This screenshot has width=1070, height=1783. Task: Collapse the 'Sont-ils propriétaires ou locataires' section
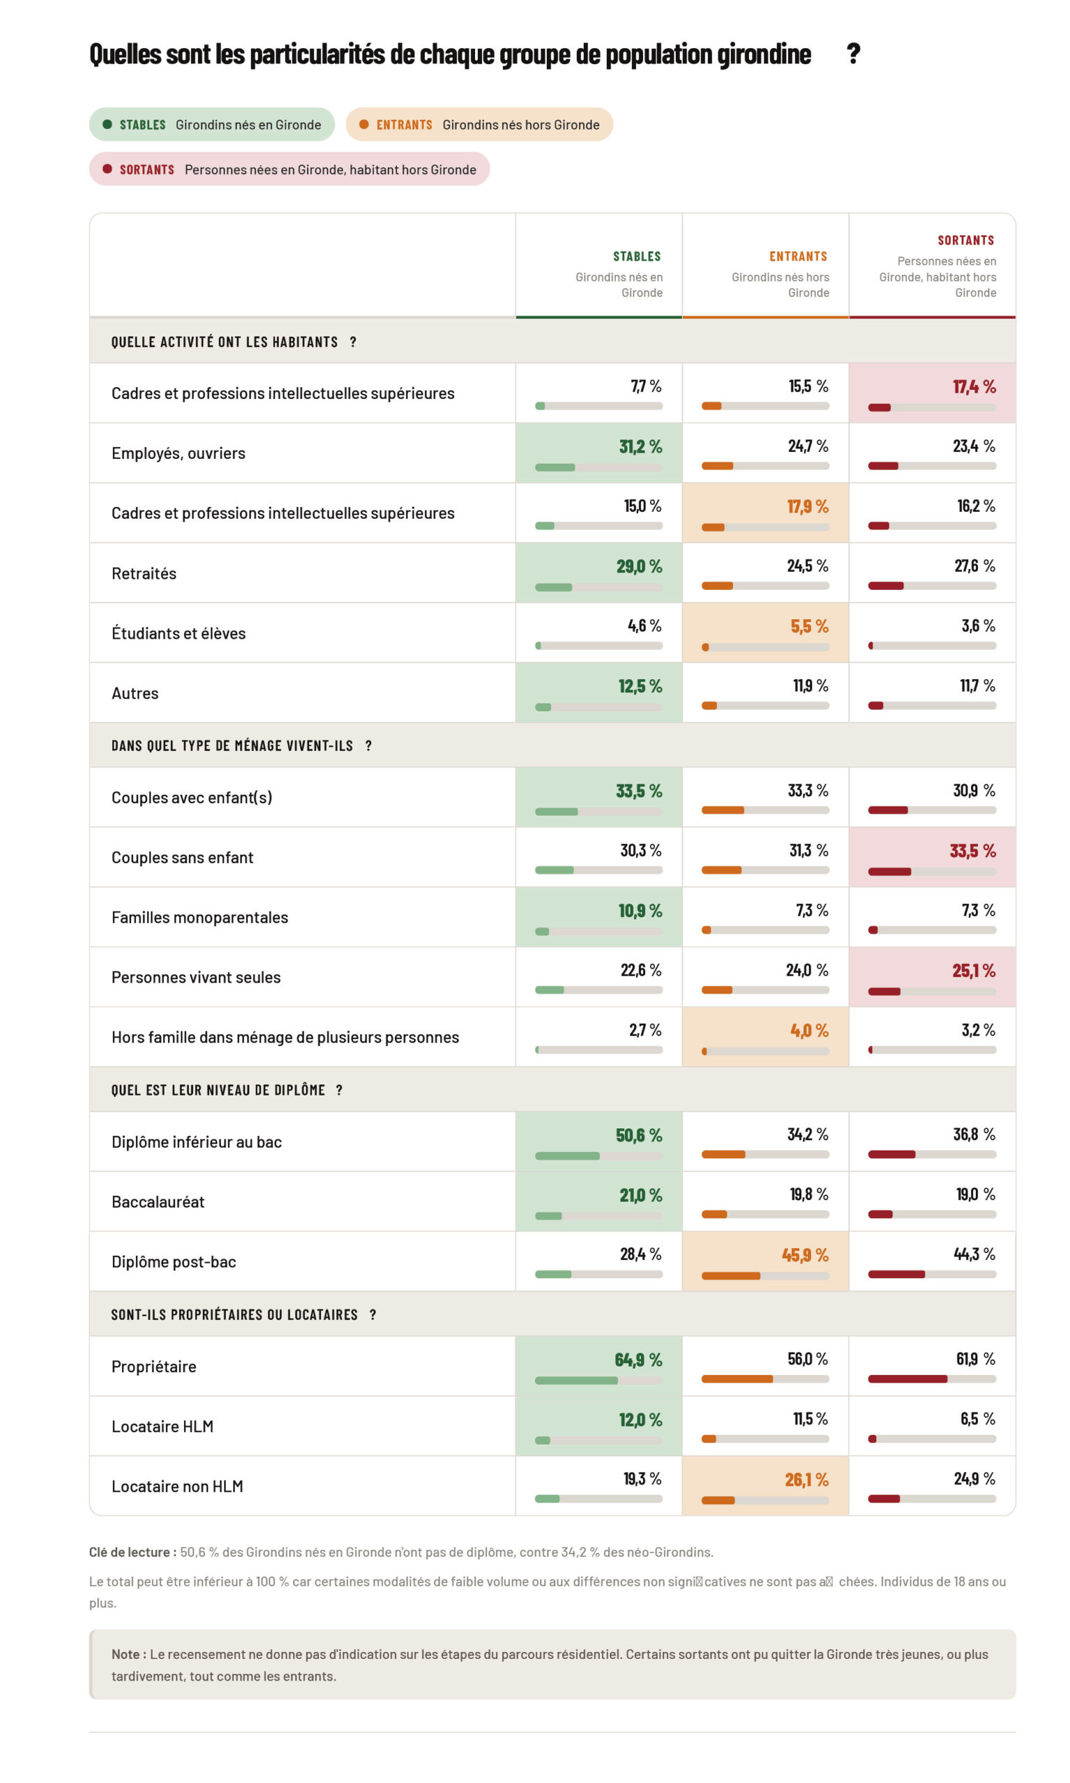552,1314
